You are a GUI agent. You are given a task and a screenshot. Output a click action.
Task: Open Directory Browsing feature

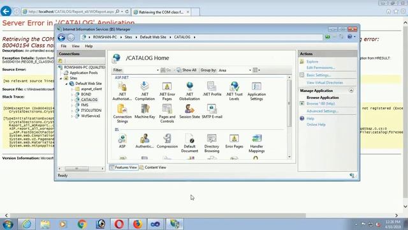(x=212, y=143)
